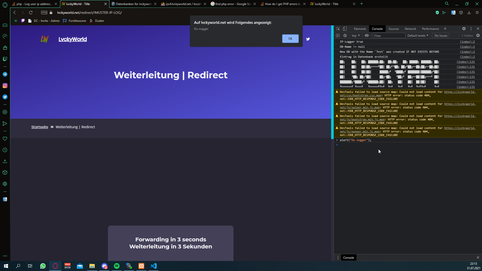Toggle the console sidebar panel icon

coord(338,36)
